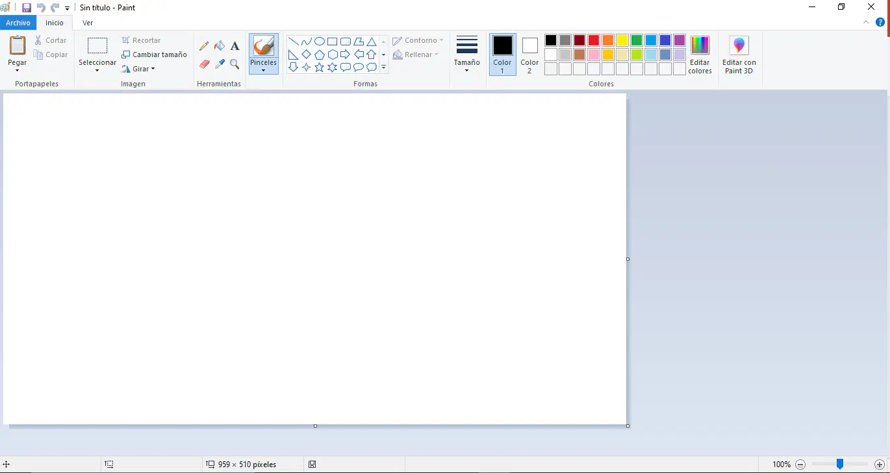Set Color 2 as the active color
Viewport: 890px width, 473px height.
(530, 55)
